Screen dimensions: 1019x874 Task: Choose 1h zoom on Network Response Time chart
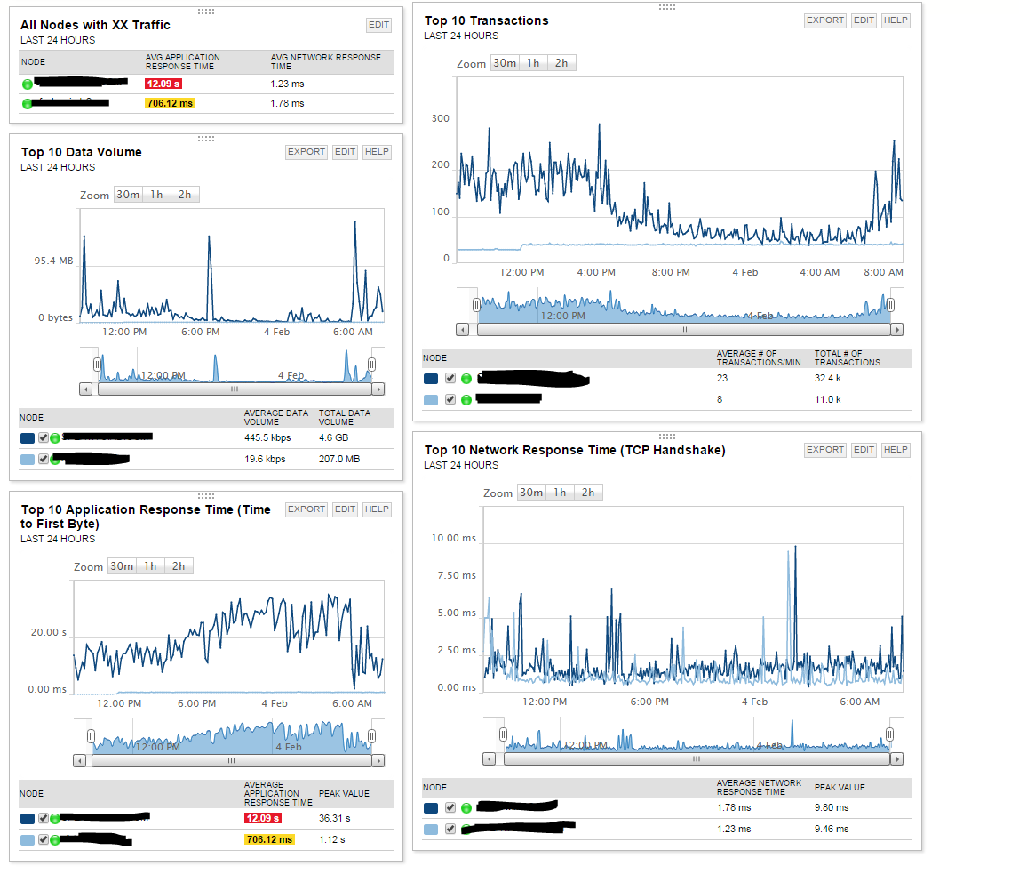pos(560,493)
